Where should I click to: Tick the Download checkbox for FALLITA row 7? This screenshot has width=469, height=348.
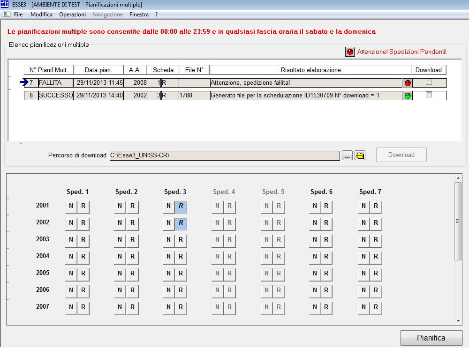(429, 82)
